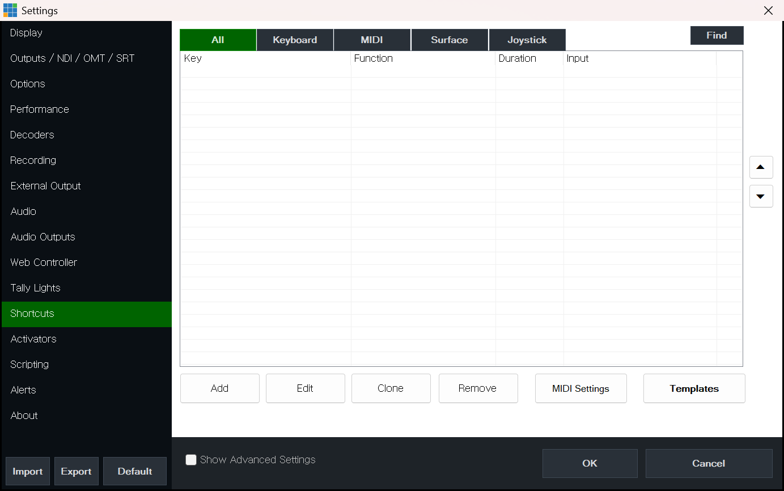Go to Web Controller settings
Image resolution: width=784 pixels, height=491 pixels.
pos(87,263)
